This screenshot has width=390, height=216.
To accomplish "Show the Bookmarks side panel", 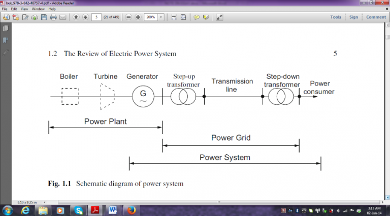I will click(x=6, y=40).
